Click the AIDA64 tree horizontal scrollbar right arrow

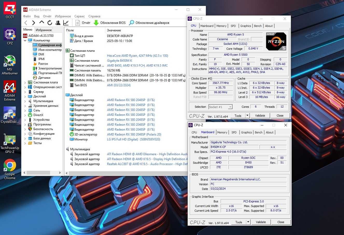tap(60, 173)
